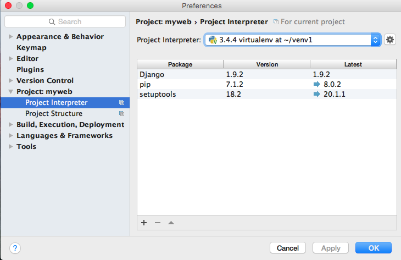Click pip installed version 7.1.2

pyautogui.click(x=235, y=84)
